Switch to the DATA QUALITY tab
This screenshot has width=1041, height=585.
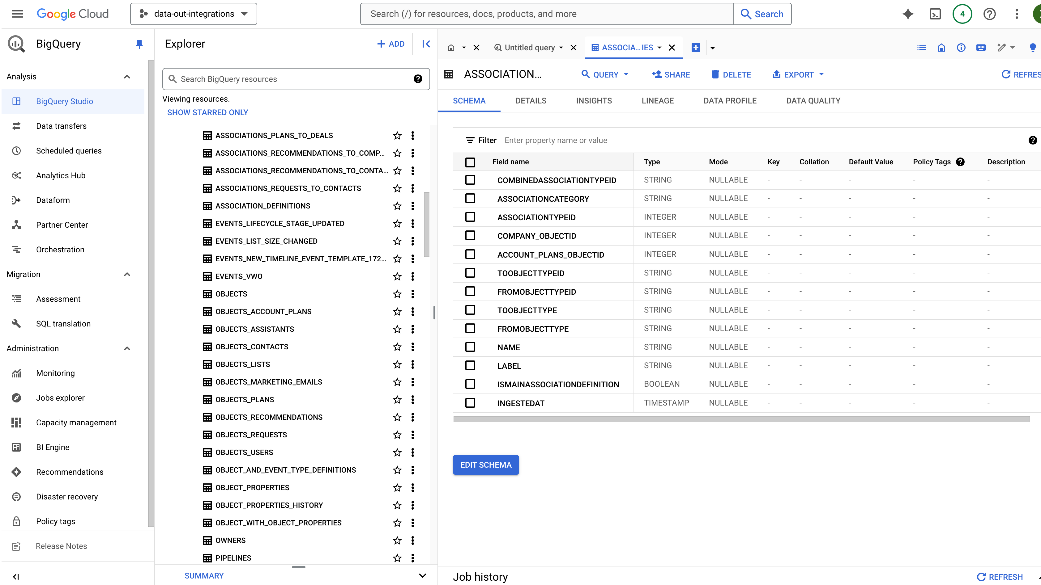tap(813, 101)
